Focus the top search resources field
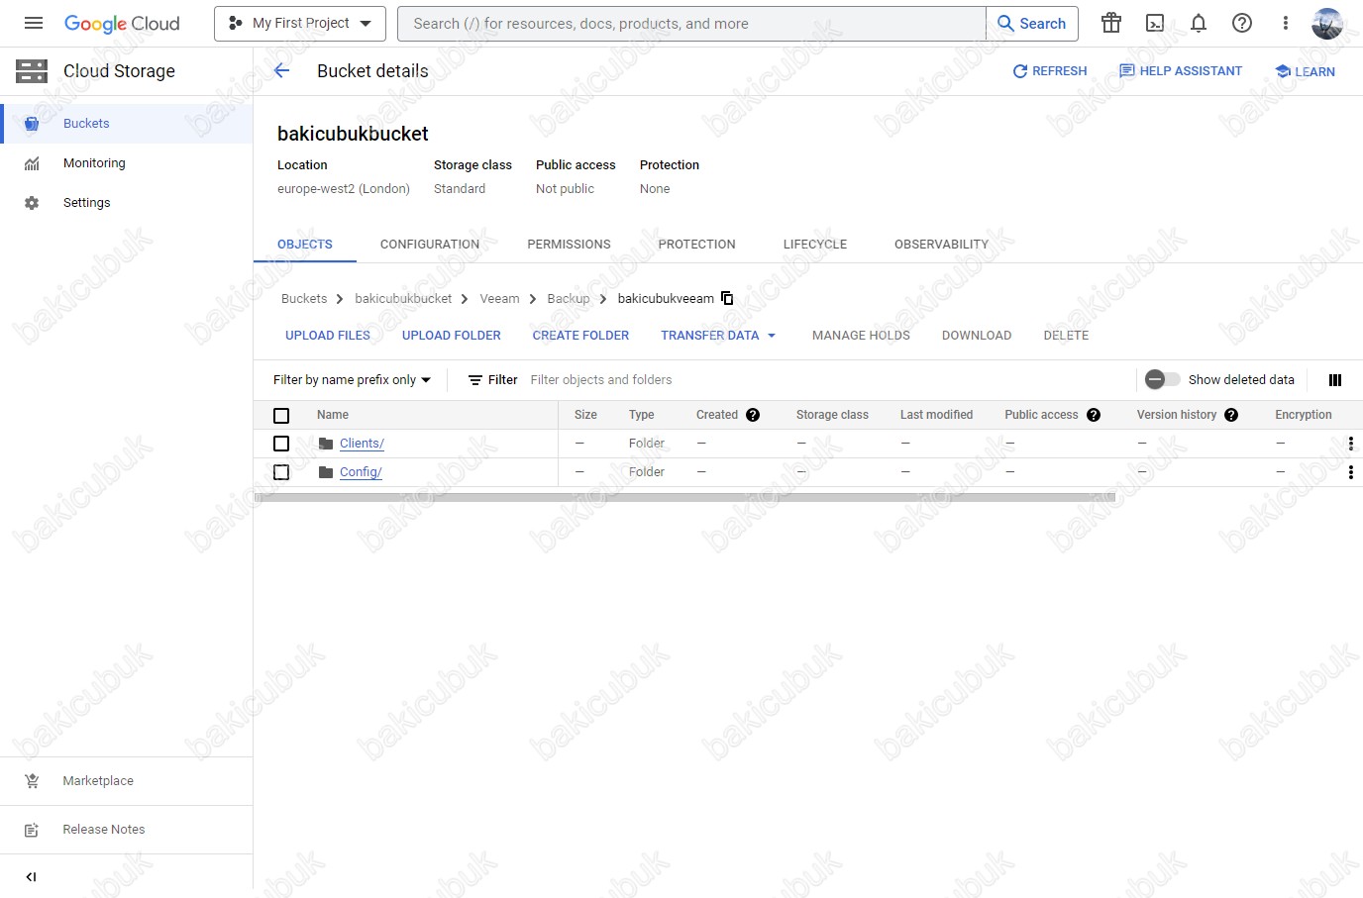The image size is (1363, 898). [691, 23]
